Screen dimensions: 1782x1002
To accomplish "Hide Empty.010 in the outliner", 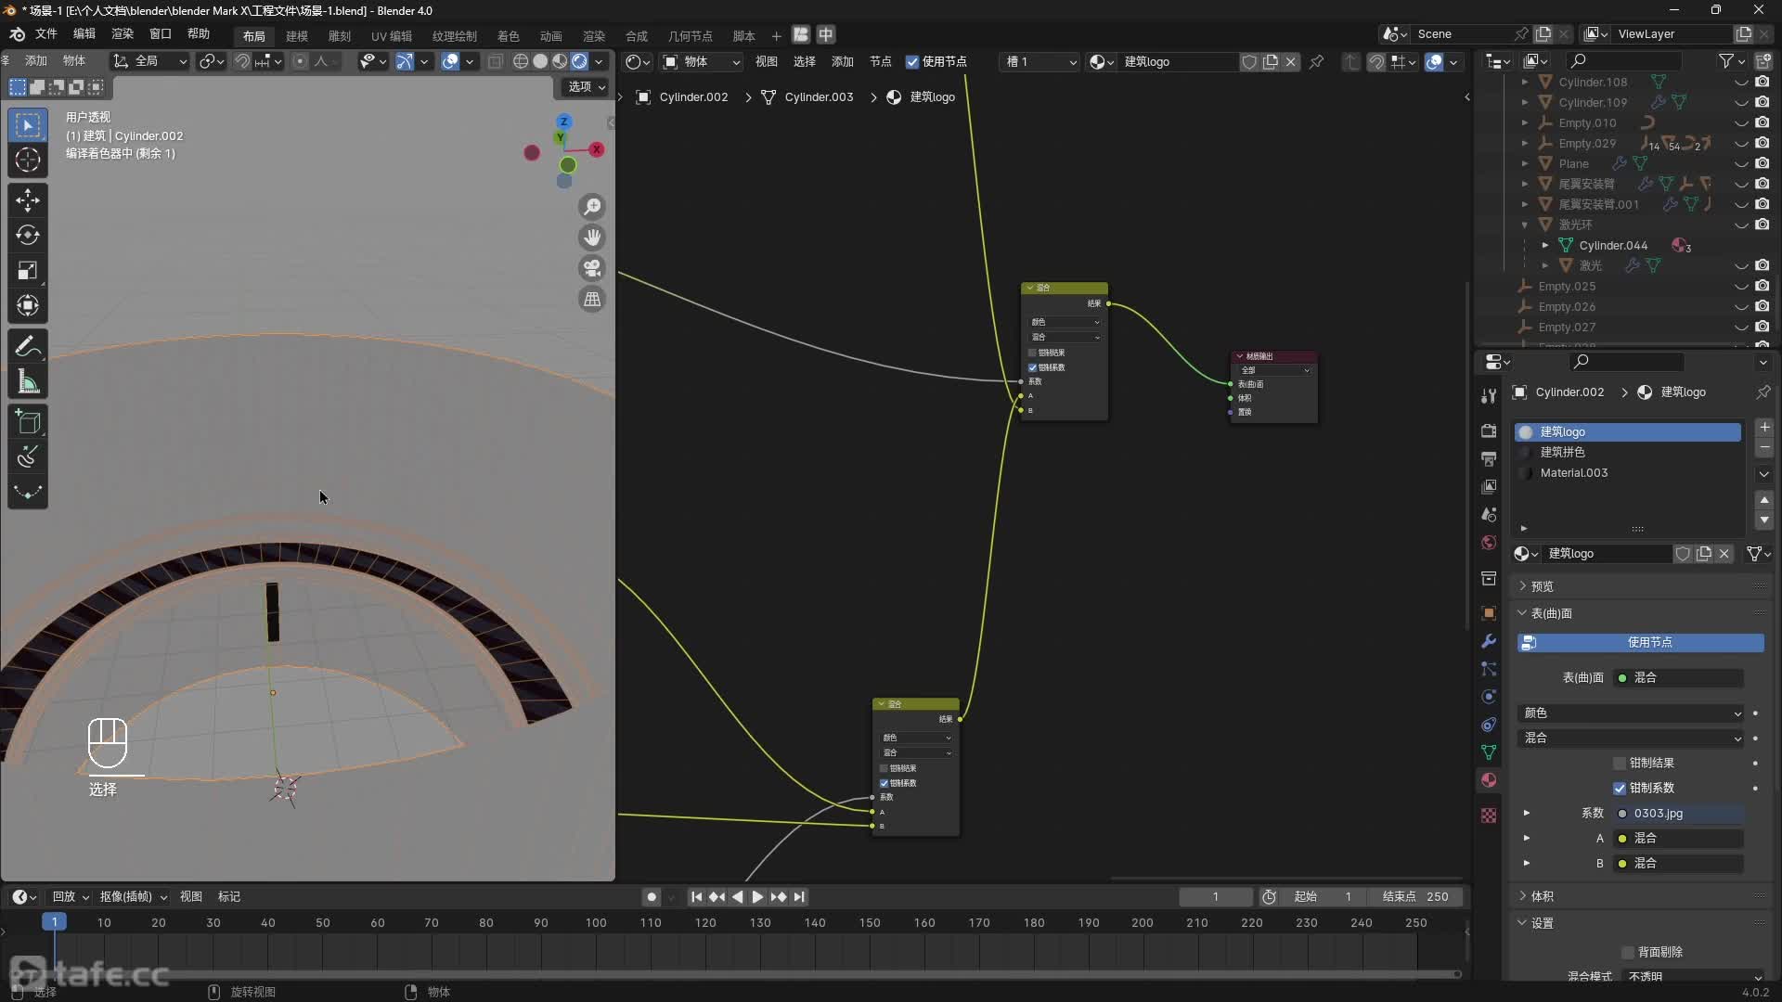I will 1741,123.
